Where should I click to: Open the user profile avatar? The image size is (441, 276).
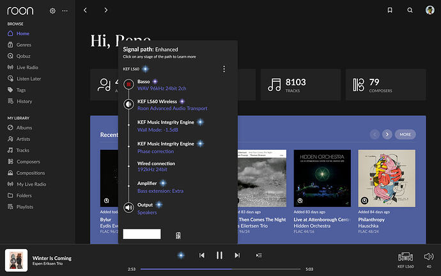(429, 10)
